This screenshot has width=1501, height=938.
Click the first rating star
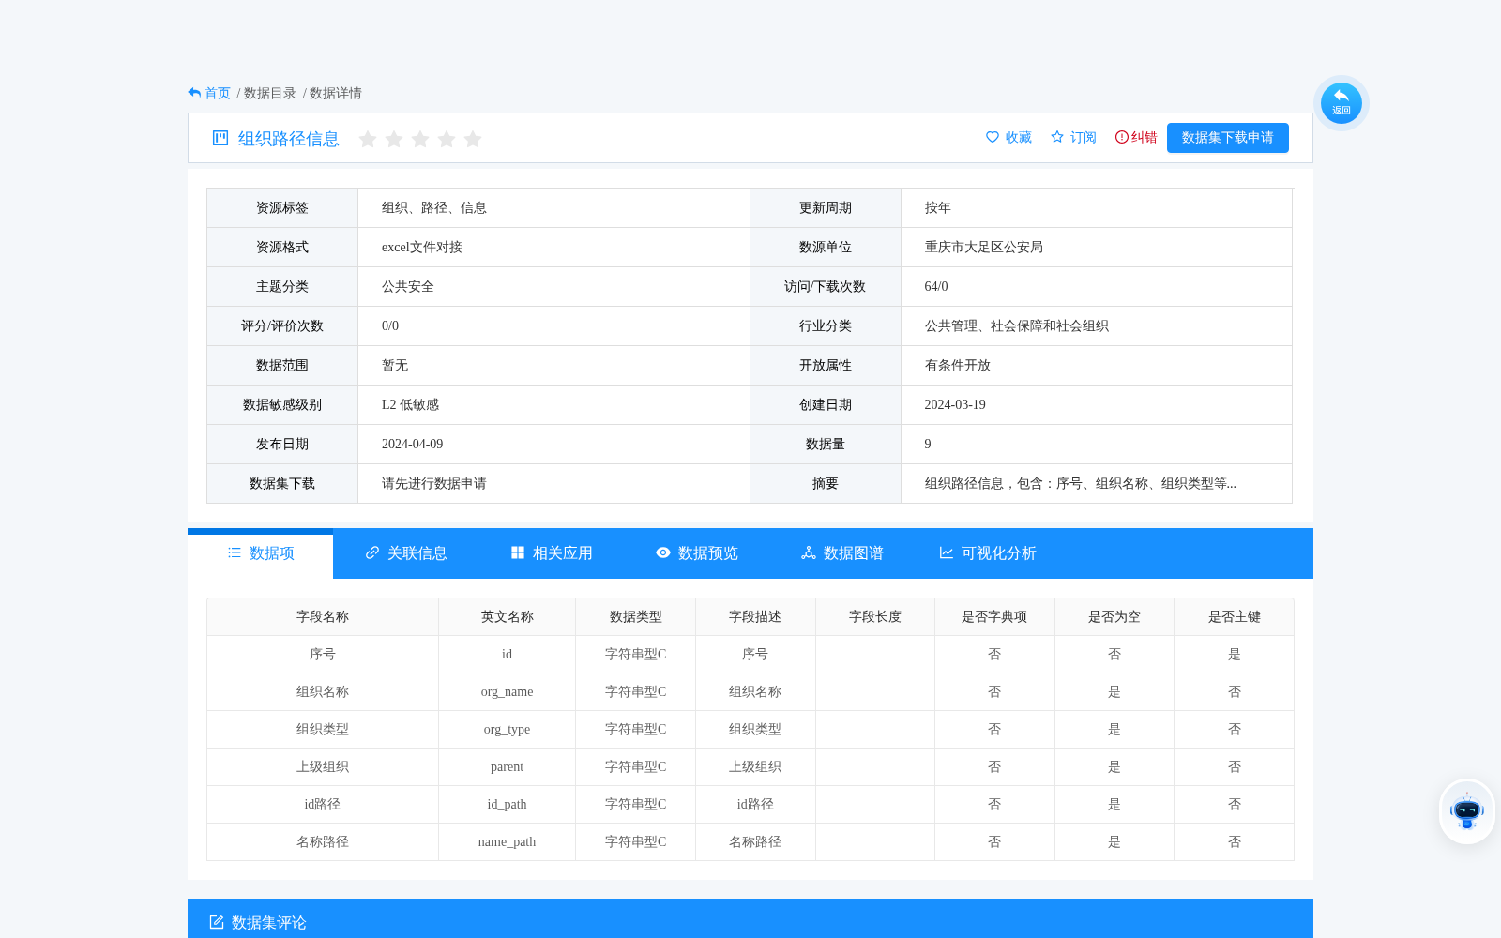click(x=368, y=139)
